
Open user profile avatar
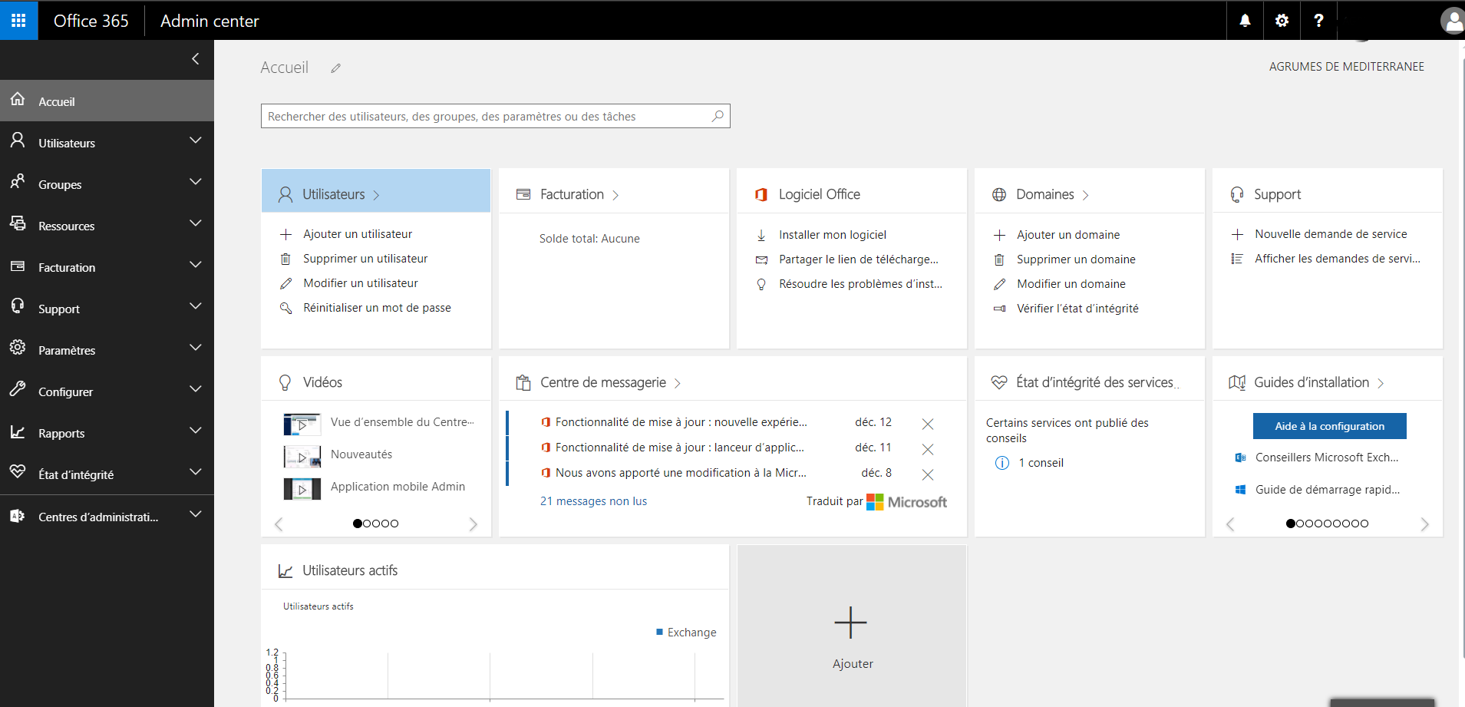coord(1453,21)
